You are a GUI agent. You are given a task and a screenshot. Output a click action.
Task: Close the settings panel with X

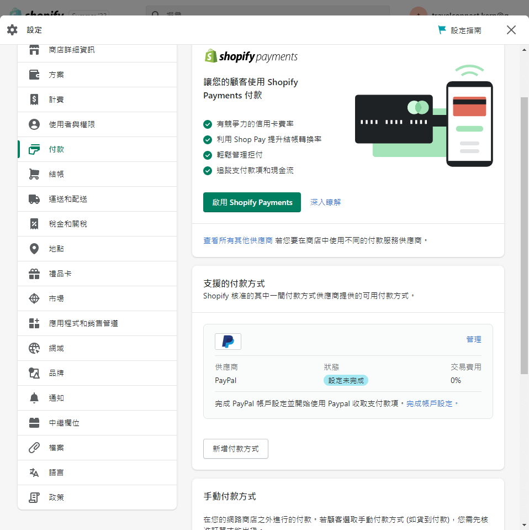pyautogui.click(x=511, y=30)
